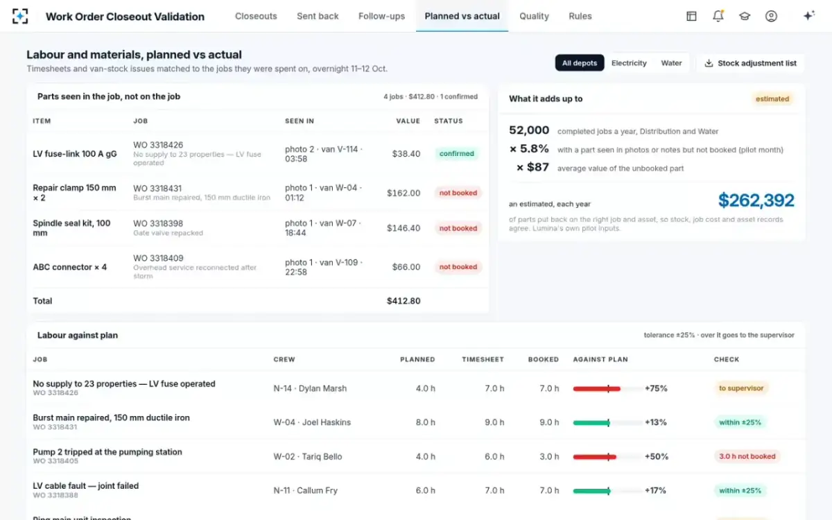832x520 pixels.
Task: Filter by Water depots
Action: click(671, 63)
